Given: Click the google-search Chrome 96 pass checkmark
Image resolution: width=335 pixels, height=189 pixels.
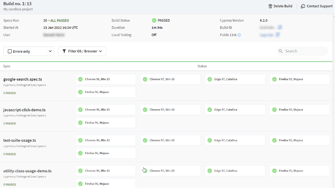Looking at the screenshot, I should click(80, 79).
